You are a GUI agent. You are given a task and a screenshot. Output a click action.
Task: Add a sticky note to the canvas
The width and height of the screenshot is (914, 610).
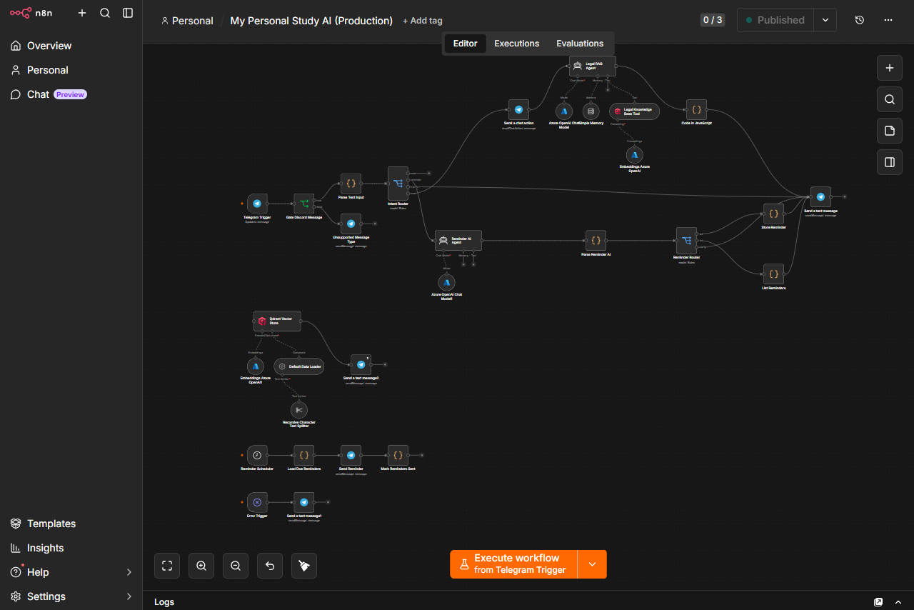pos(890,131)
